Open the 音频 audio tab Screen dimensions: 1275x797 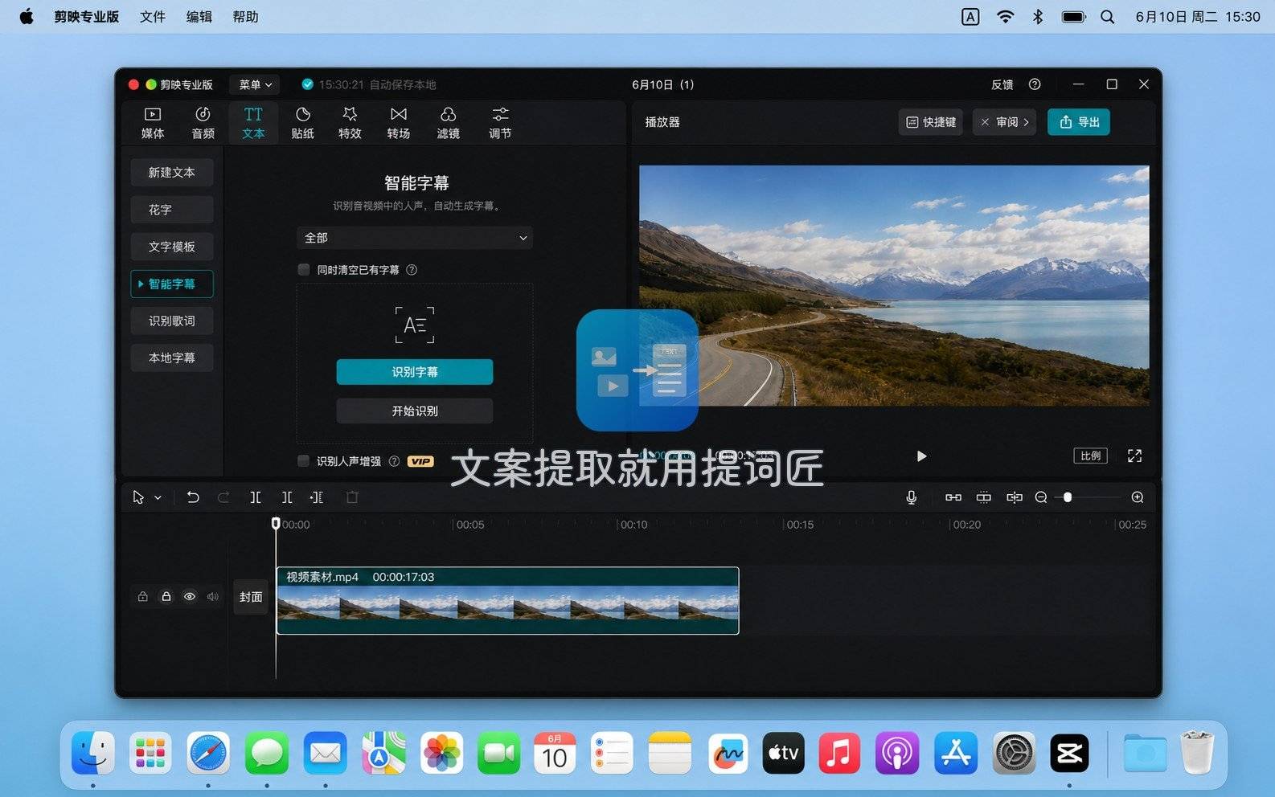[203, 123]
